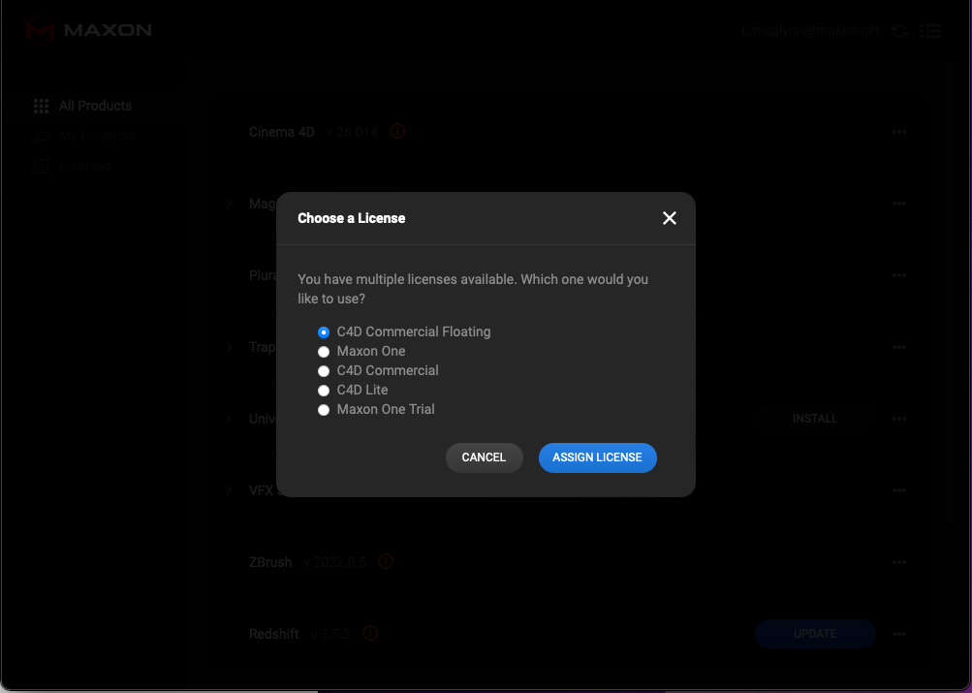
Task: Expand the VFX Suite row
Action: (x=230, y=490)
